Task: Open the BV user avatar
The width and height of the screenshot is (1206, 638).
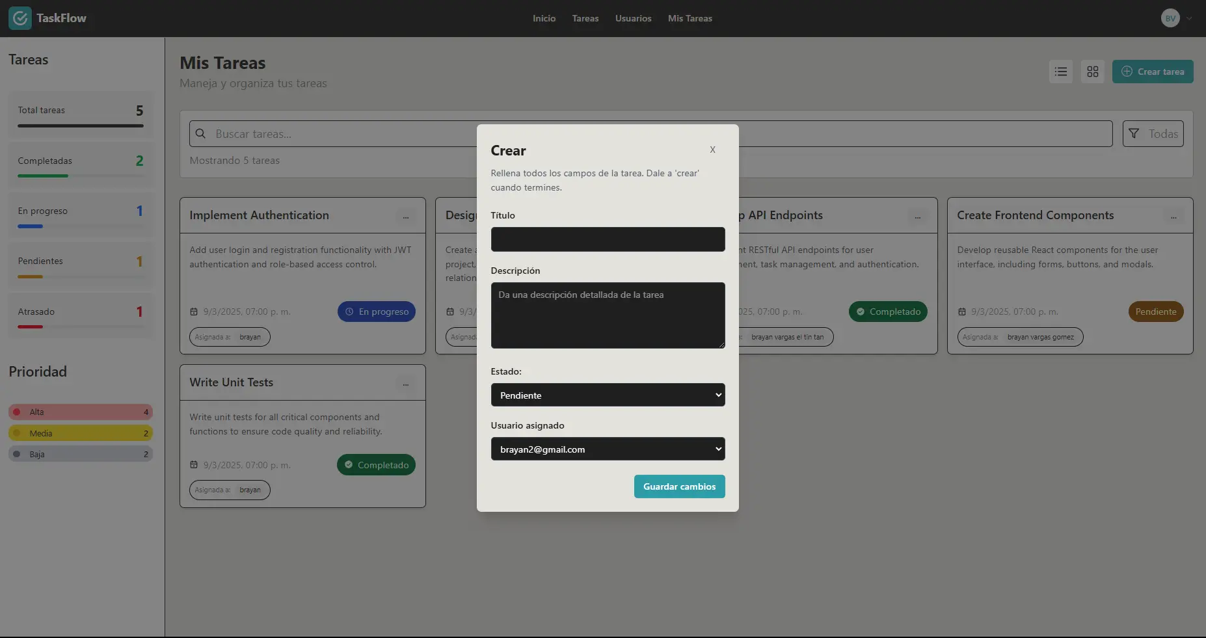Action: coord(1170,18)
